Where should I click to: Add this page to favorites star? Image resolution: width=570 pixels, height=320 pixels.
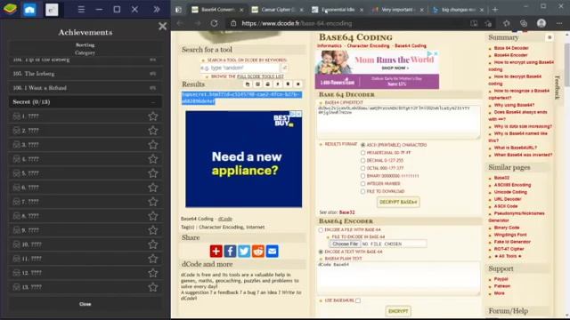click(x=488, y=23)
